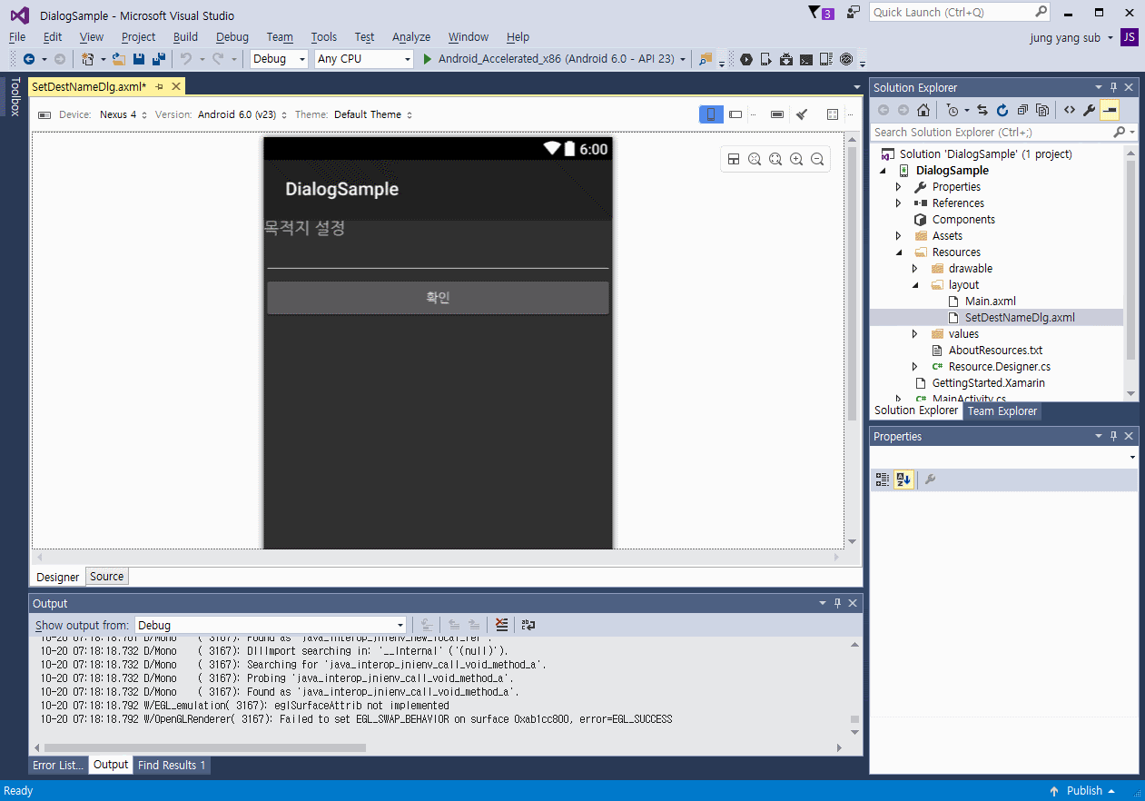Image resolution: width=1145 pixels, height=801 pixels.
Task: Click the Quick Launch search magnifier
Action: point(1041,13)
